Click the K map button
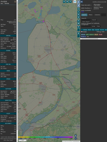The image size is (107, 142). pyautogui.click(x=78, y=17)
